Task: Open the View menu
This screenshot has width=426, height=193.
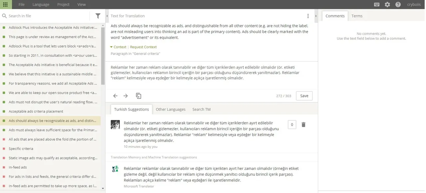Action: (82, 4)
